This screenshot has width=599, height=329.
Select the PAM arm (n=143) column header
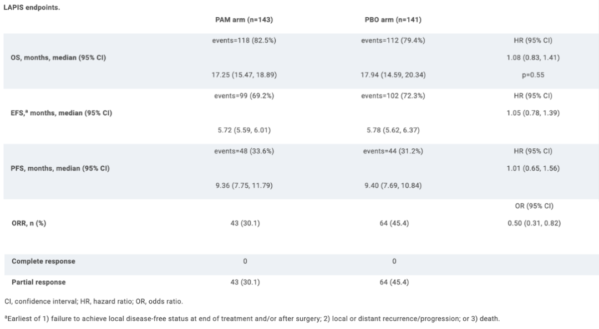pos(244,20)
